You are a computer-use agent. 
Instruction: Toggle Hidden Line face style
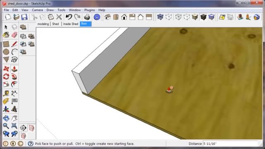coord(187,17)
